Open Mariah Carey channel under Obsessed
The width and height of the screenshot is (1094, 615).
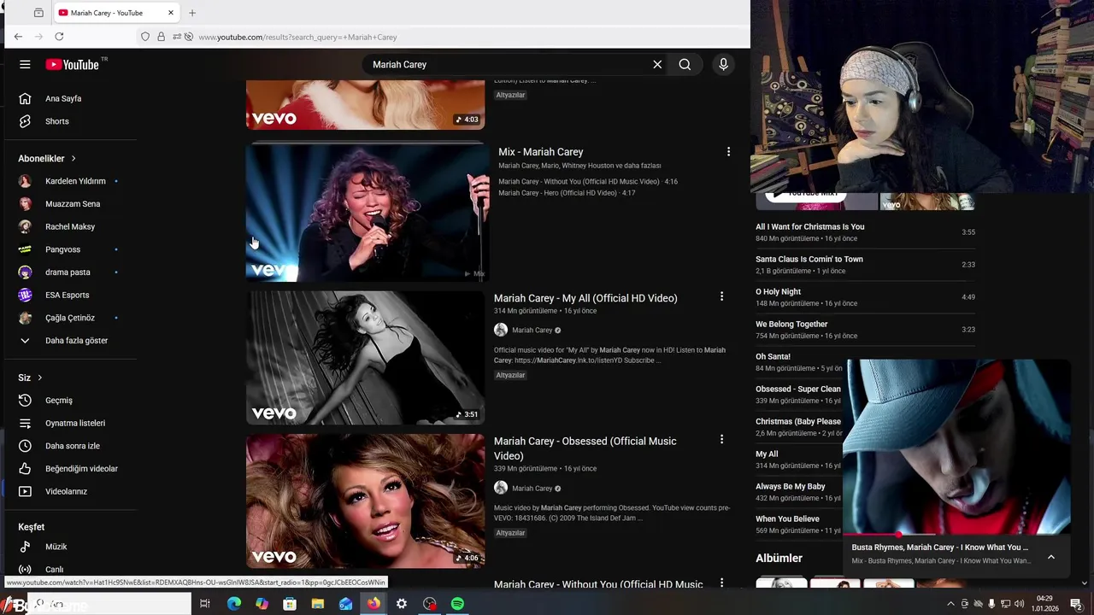[532, 489]
